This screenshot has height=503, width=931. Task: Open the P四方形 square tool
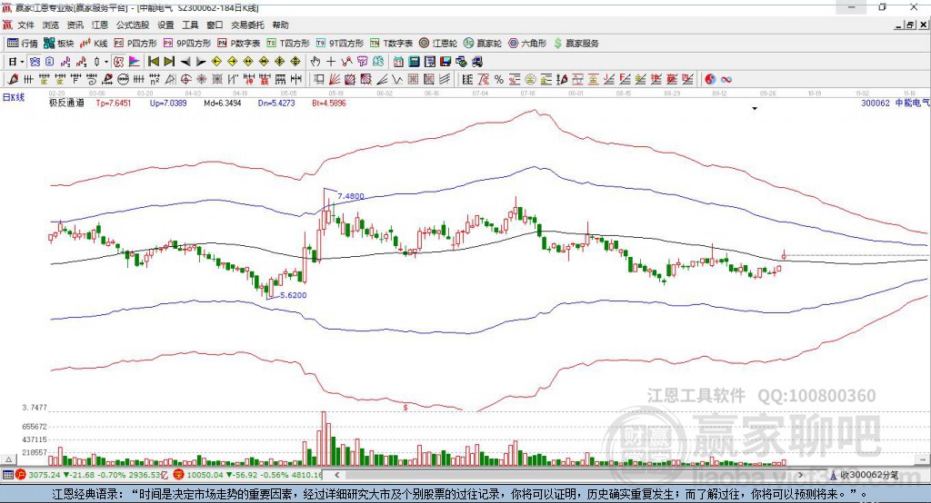(135, 44)
